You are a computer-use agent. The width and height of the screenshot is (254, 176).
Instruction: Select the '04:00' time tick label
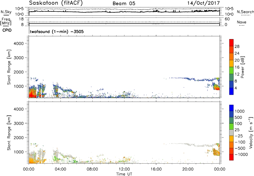[60, 169]
